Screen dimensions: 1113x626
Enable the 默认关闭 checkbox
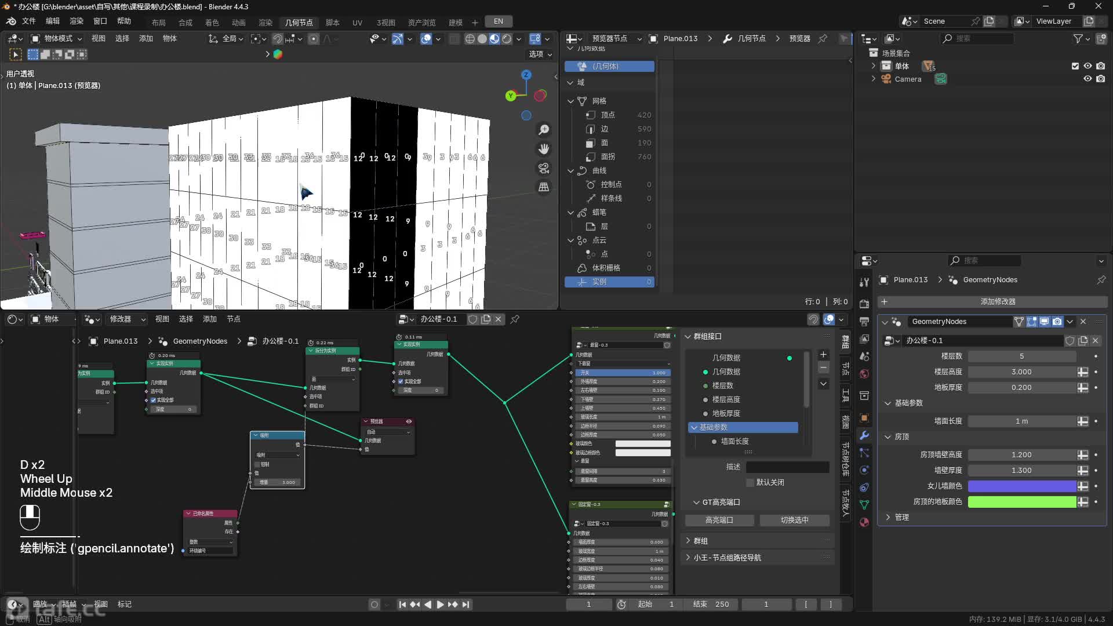[x=750, y=482]
